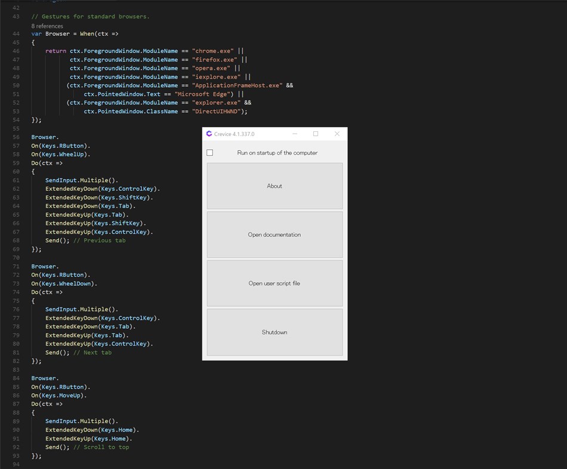Click the string "firefox.exe" in editor
This screenshot has width=567, height=469.
[215, 60]
